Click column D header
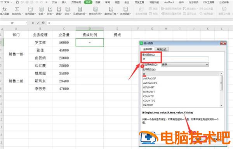The width and height of the screenshot is (233, 149). click(90, 29)
